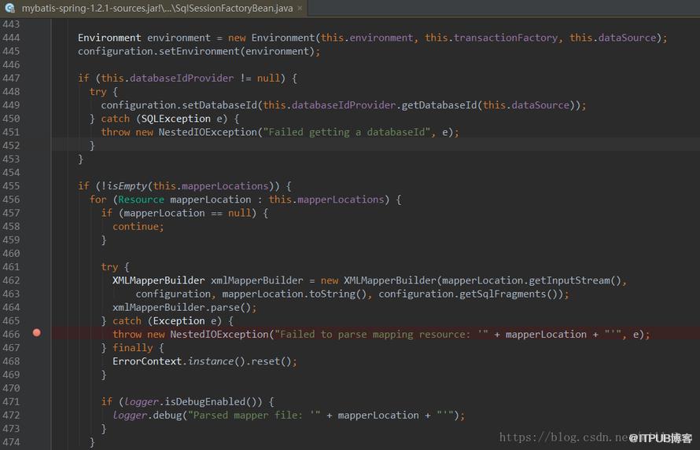Click ErrorContext on line 468
Viewport: 700px width, 450px height.
click(x=147, y=361)
